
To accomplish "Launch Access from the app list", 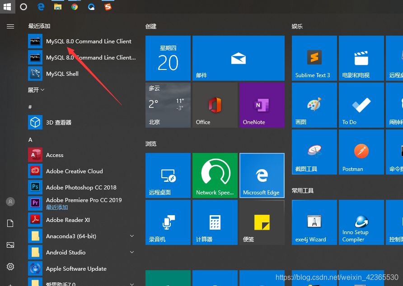I will 82,155.
